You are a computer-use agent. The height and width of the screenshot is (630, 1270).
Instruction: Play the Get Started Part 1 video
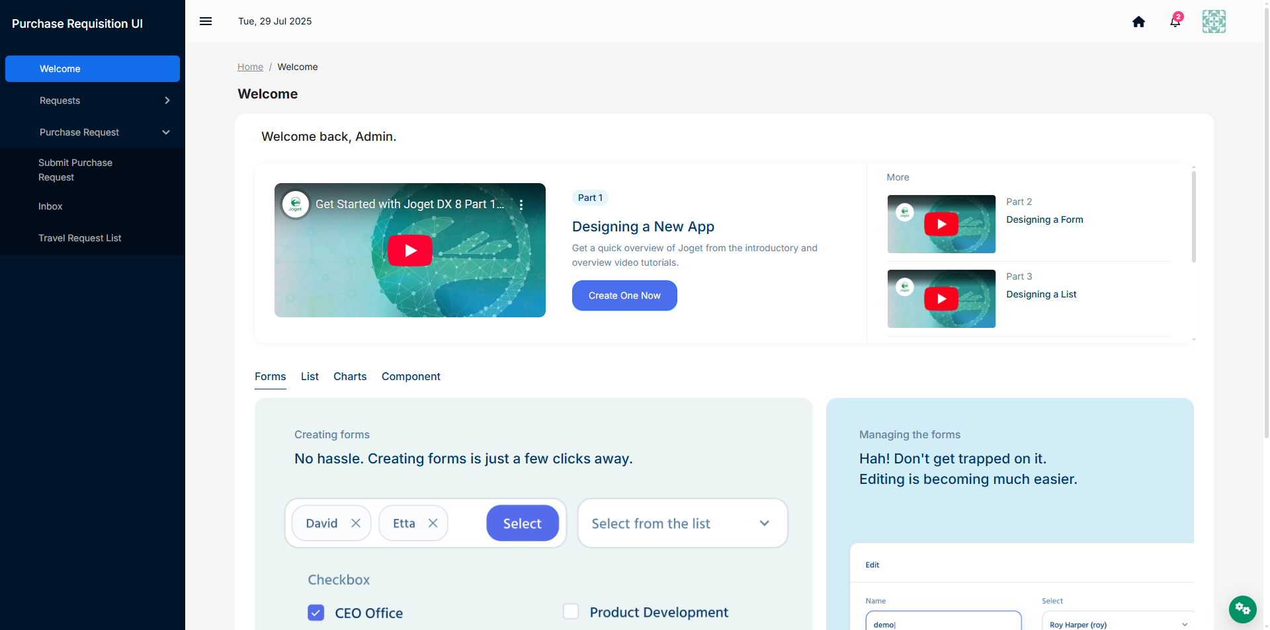tap(410, 251)
